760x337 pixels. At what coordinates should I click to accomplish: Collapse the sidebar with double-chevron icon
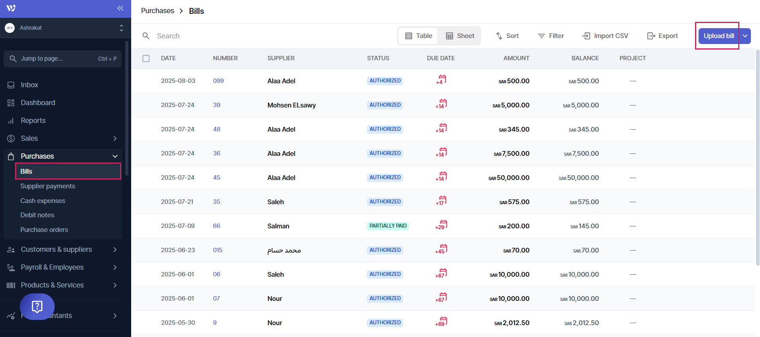tap(120, 8)
